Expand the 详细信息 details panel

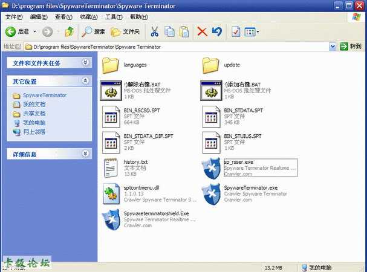pyautogui.click(x=85, y=154)
